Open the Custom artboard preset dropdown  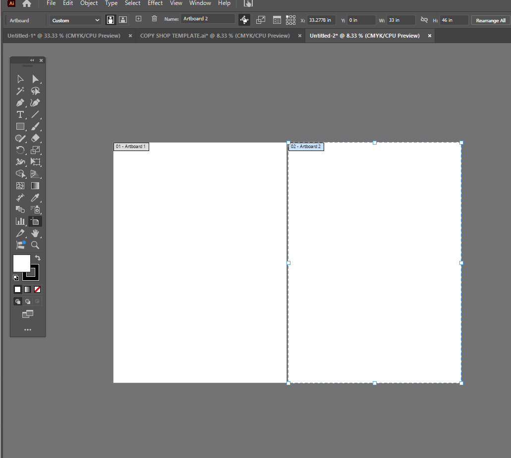[x=74, y=20]
